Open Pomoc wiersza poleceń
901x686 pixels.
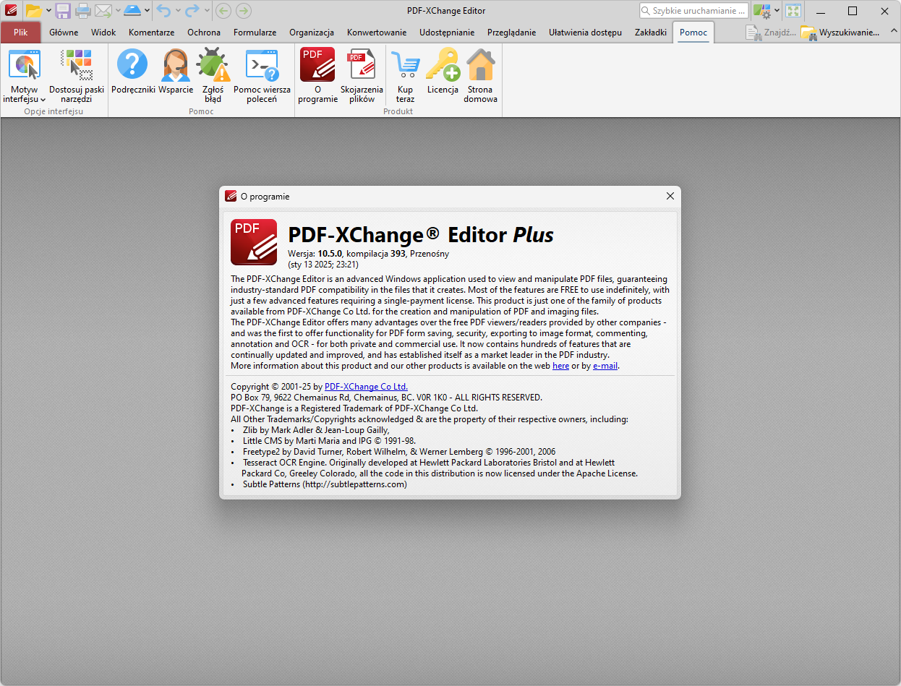click(262, 77)
